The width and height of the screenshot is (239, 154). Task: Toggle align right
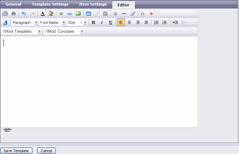[x=138, y=22]
